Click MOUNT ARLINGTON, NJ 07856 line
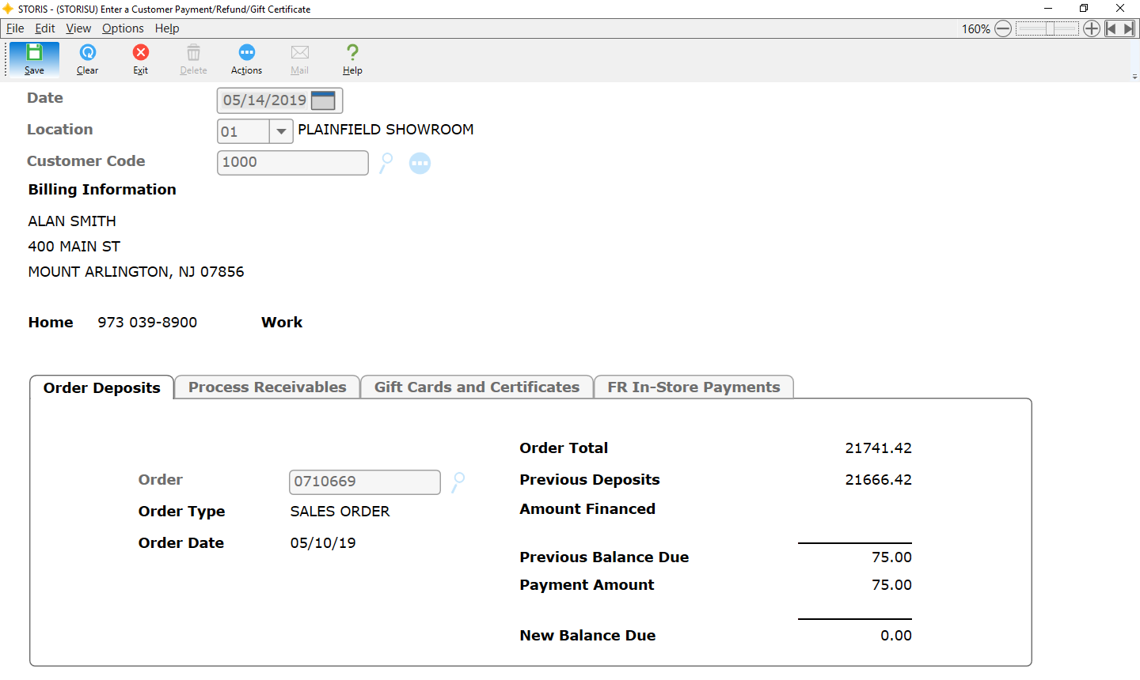 136,272
